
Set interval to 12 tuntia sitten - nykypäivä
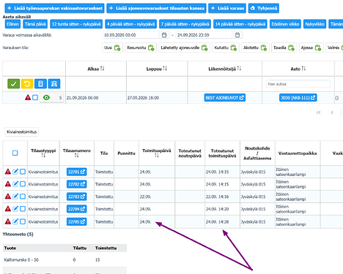tap(76, 24)
